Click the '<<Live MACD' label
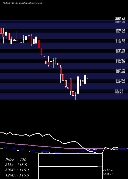The height and width of the screenshot is (179, 128). pyautogui.click(x=108, y=172)
